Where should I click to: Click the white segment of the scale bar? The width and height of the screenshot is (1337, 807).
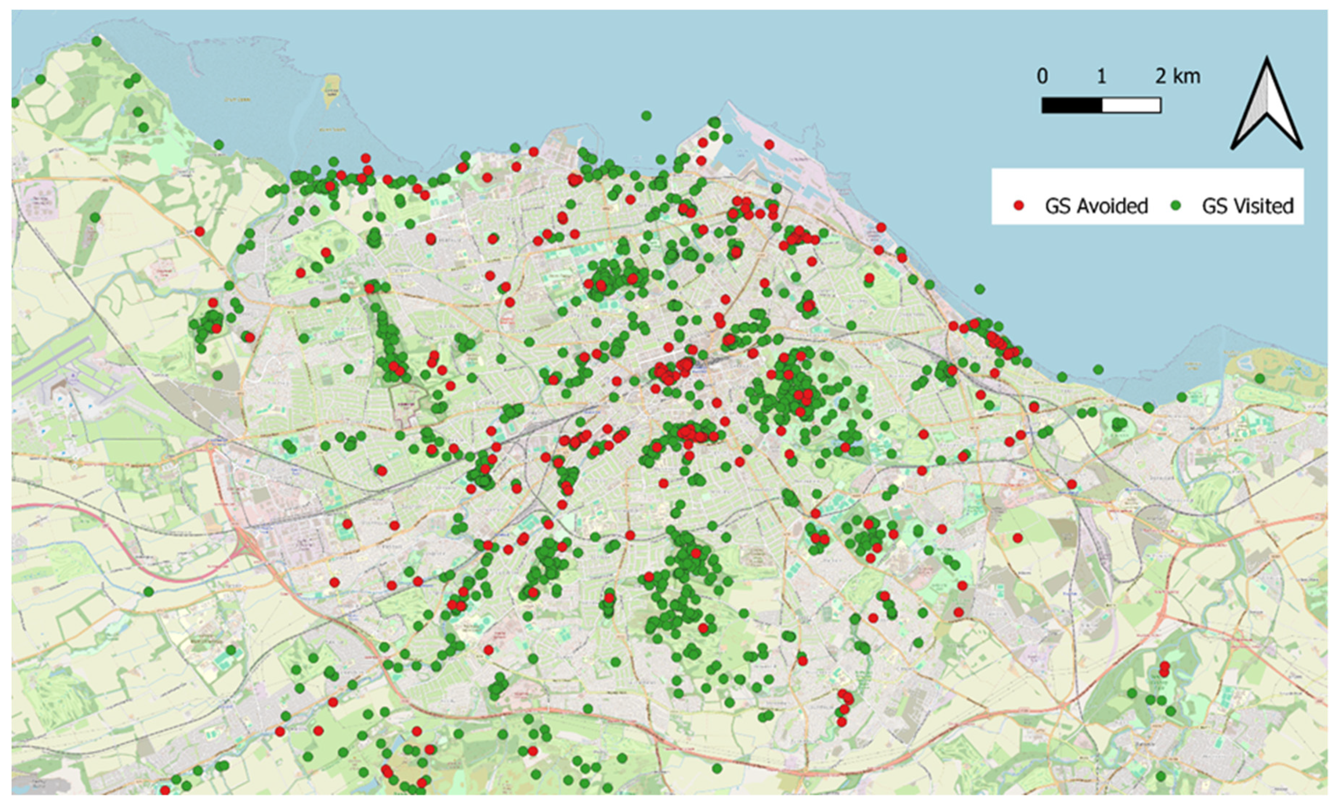coord(1131,105)
